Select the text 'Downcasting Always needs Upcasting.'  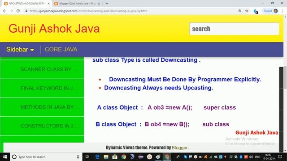(158, 88)
